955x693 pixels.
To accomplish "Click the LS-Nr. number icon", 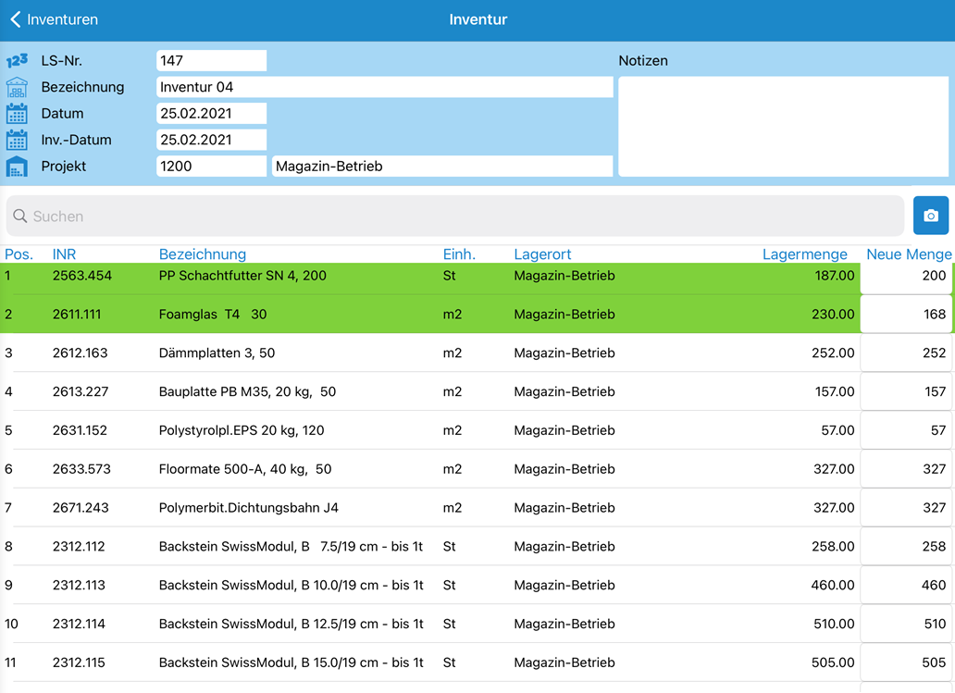I will click(x=17, y=61).
